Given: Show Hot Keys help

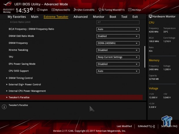Looking at the screenshot, I should click(x=135, y=10).
